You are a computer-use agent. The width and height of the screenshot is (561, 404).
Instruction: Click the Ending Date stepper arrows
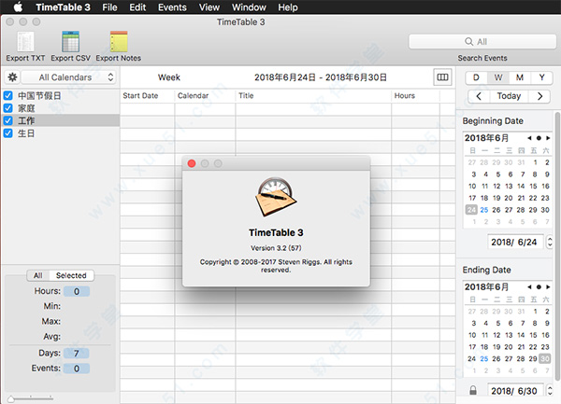pyautogui.click(x=550, y=390)
